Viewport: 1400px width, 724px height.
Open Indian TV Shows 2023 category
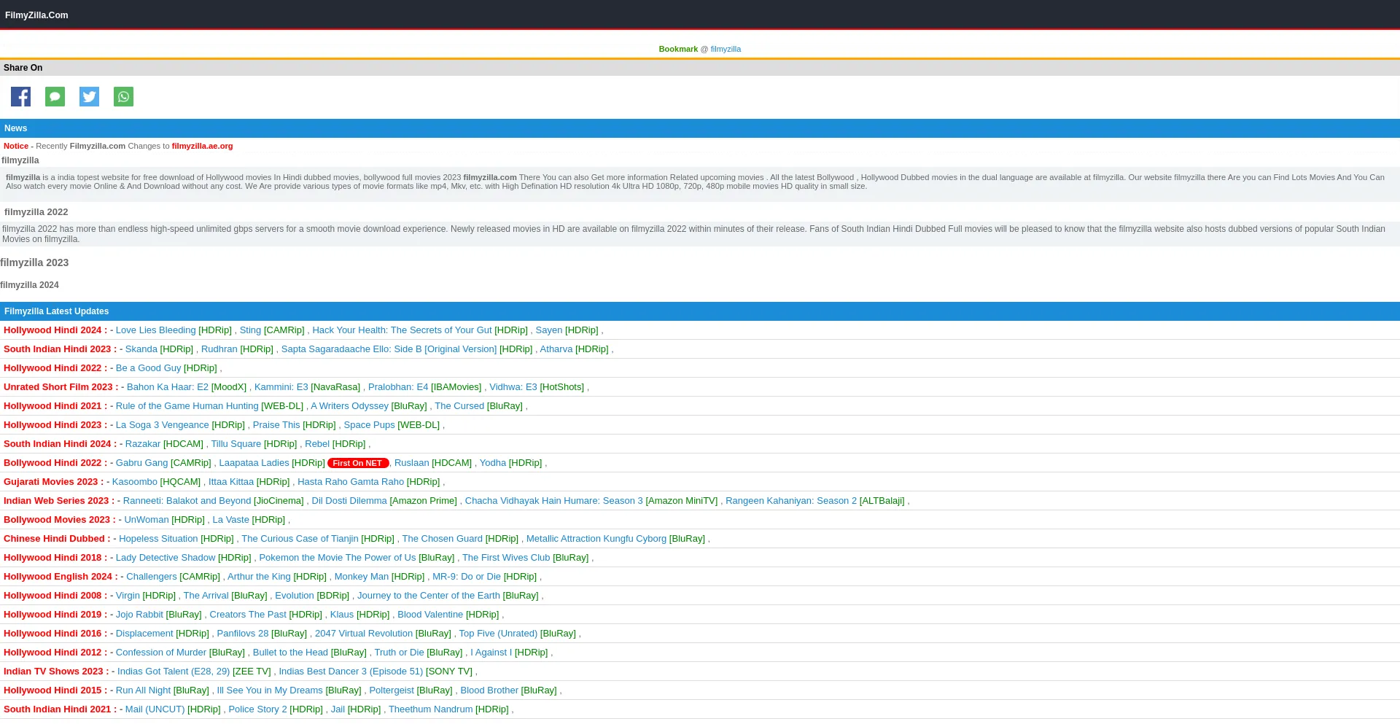(x=56, y=672)
